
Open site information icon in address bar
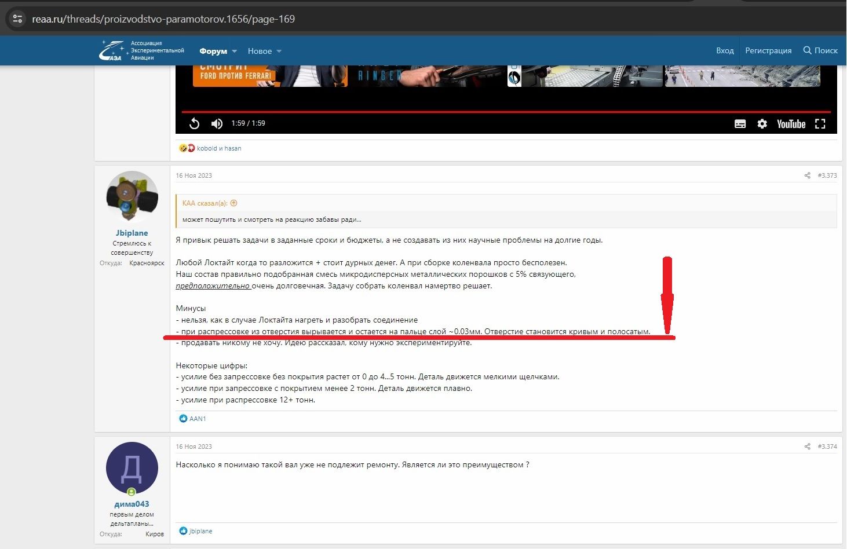coord(17,19)
